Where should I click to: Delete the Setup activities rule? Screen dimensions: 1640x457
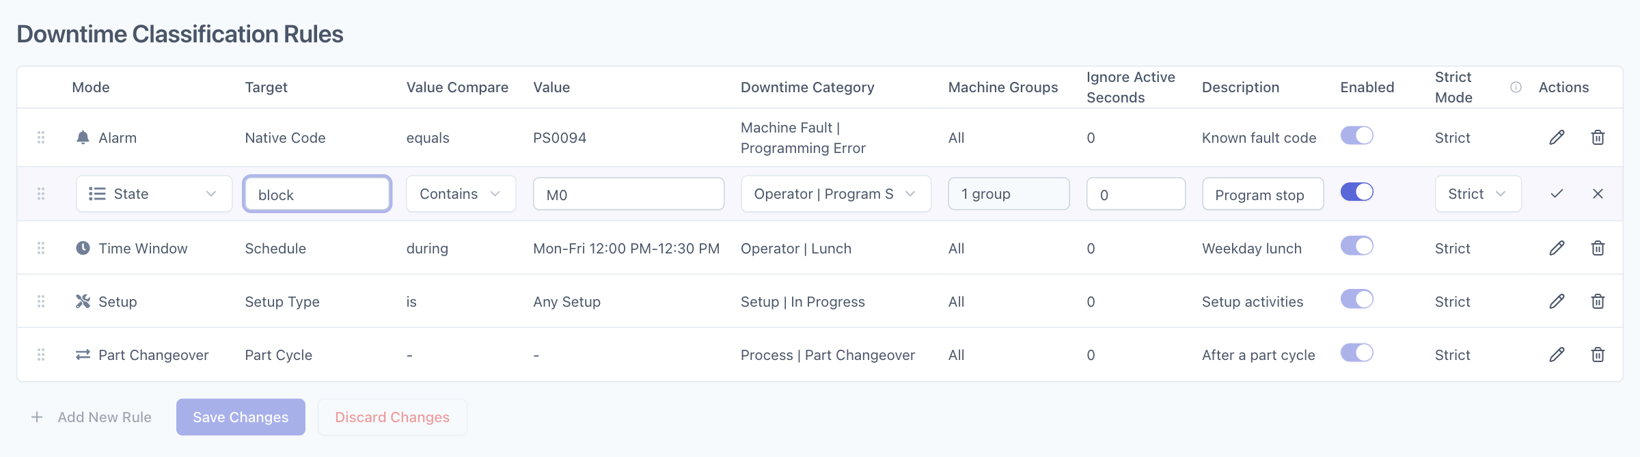pyautogui.click(x=1598, y=301)
